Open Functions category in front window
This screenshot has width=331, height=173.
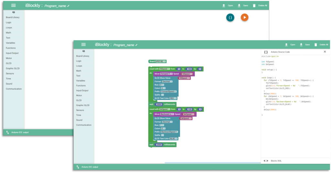pos(81,86)
